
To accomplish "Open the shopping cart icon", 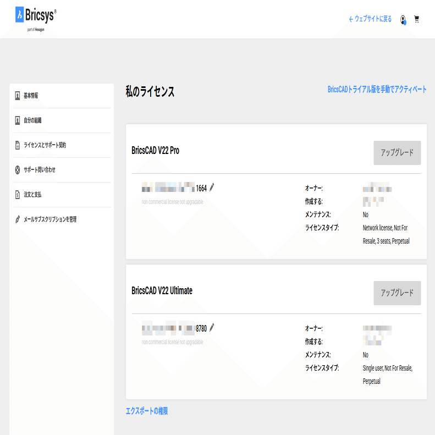I will point(416,19).
